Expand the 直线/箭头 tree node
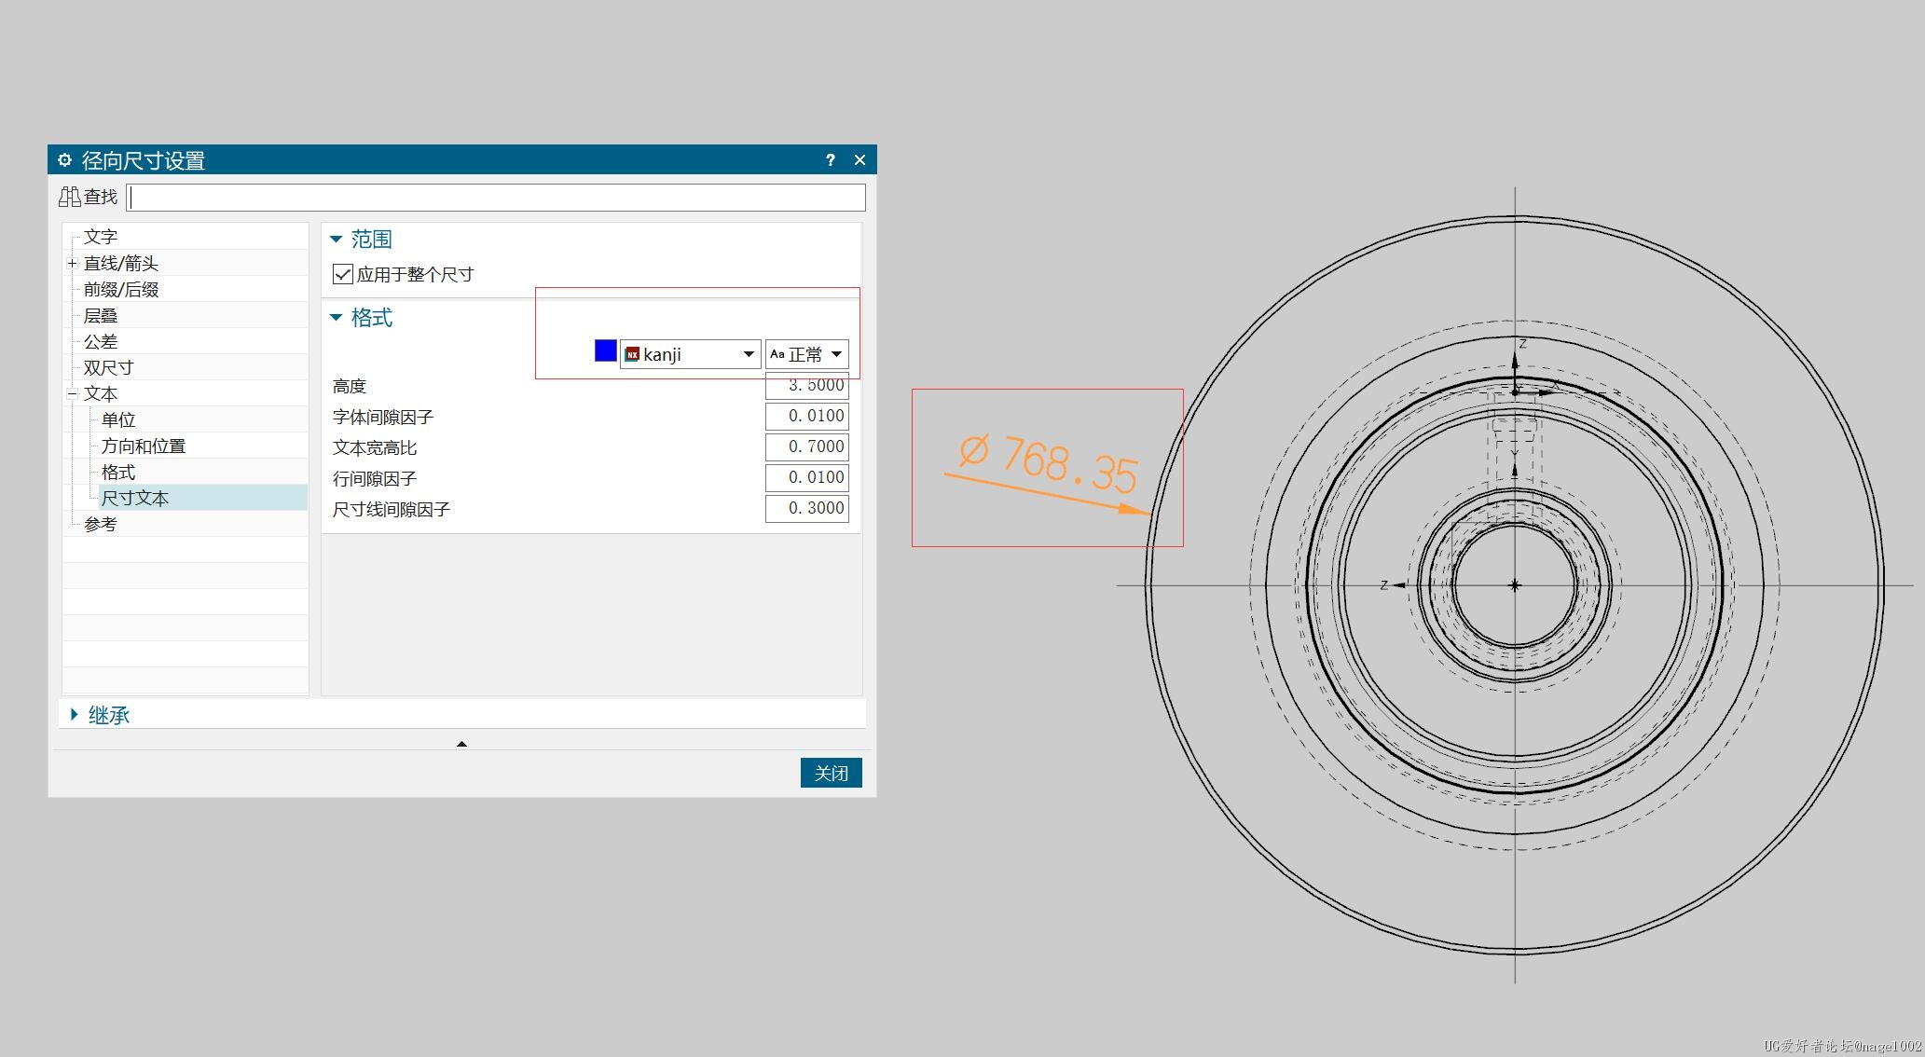Image resolution: width=1925 pixels, height=1057 pixels. coord(72,264)
